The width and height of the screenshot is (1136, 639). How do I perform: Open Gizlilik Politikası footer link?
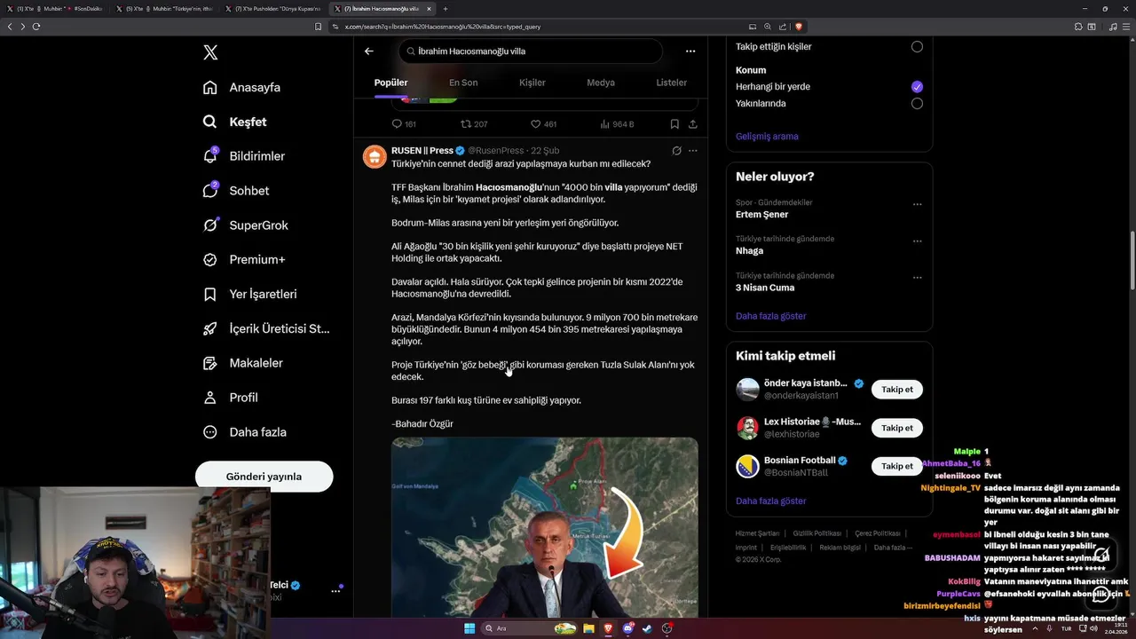coord(816,533)
